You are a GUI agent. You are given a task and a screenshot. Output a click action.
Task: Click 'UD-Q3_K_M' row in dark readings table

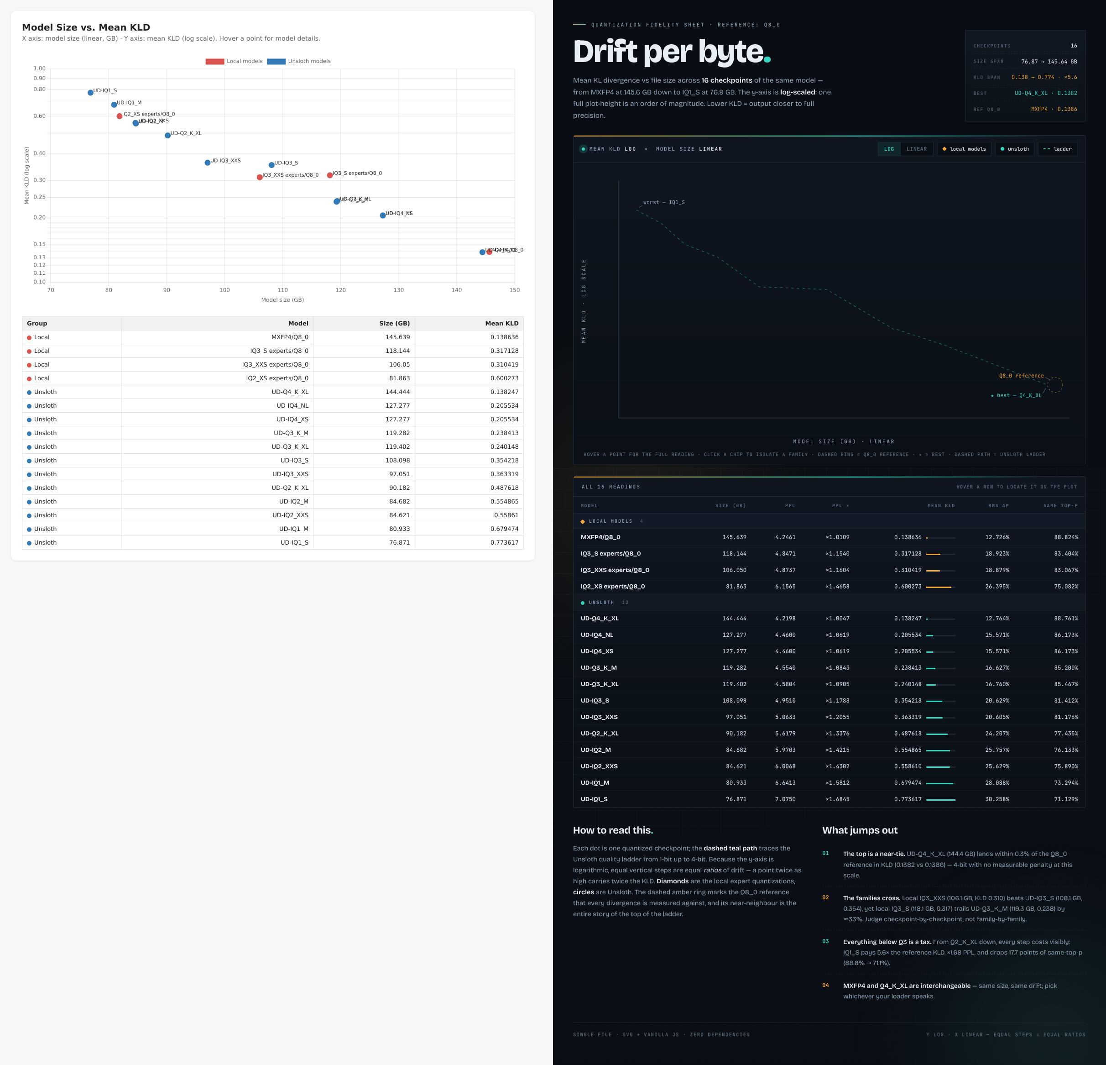point(829,667)
